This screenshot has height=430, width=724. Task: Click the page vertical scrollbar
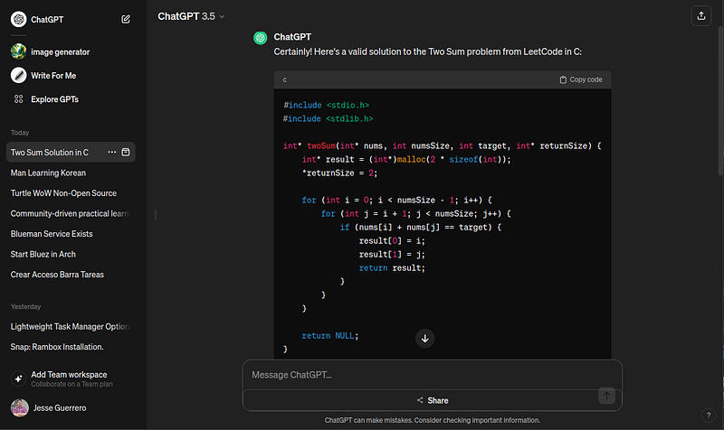pyautogui.click(x=720, y=100)
